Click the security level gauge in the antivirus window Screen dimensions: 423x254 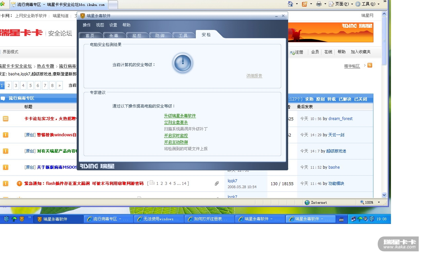tap(182, 63)
